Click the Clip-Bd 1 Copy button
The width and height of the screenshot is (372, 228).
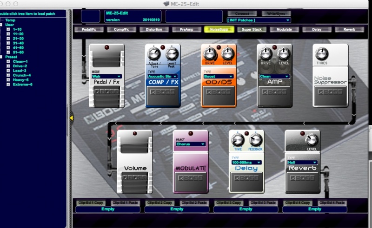tap(91, 202)
